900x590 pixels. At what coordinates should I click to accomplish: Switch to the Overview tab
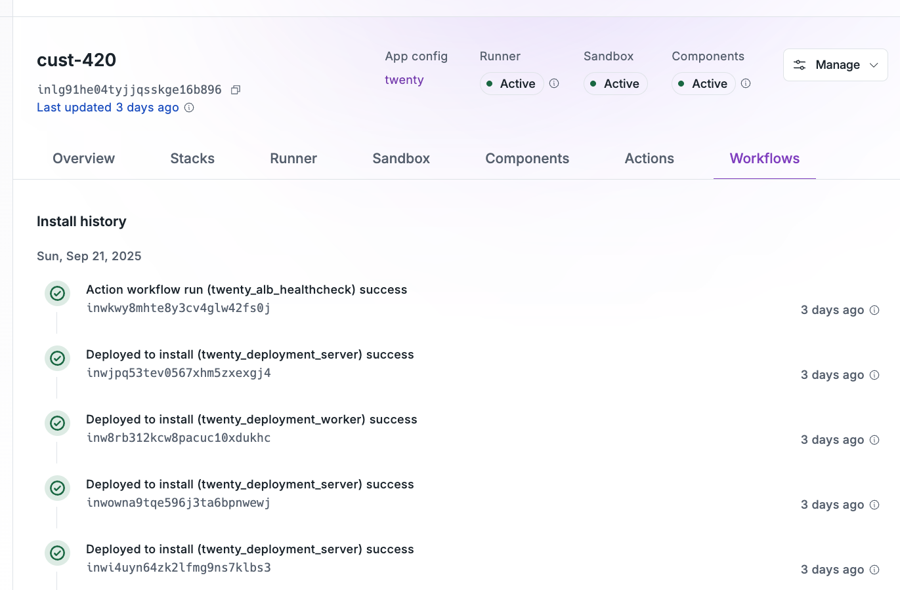[x=83, y=158]
